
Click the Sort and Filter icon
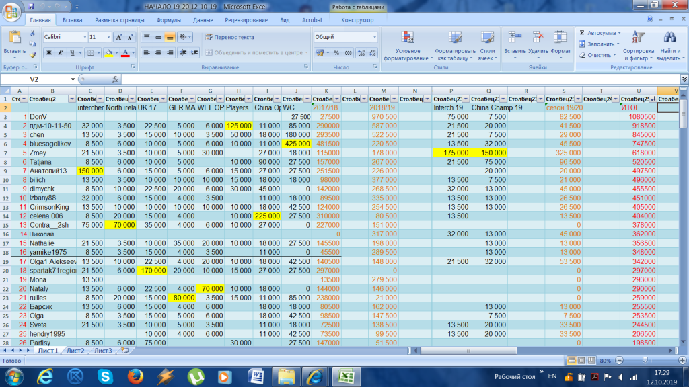pyautogui.click(x=638, y=38)
